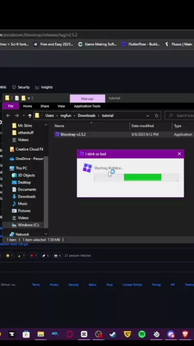Open Game Making Software bookmark
This screenshot has height=346, width=194.
pos(97,44)
